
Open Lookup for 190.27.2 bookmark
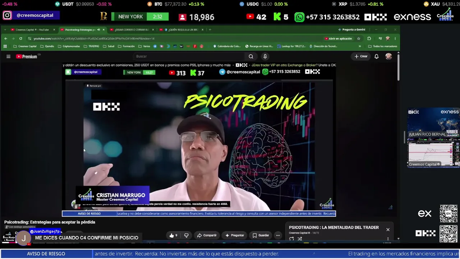[x=291, y=46]
